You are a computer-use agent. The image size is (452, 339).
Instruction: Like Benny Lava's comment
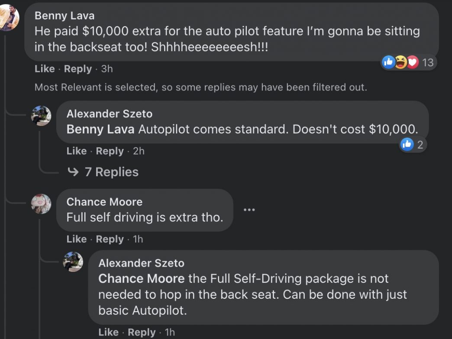point(45,69)
